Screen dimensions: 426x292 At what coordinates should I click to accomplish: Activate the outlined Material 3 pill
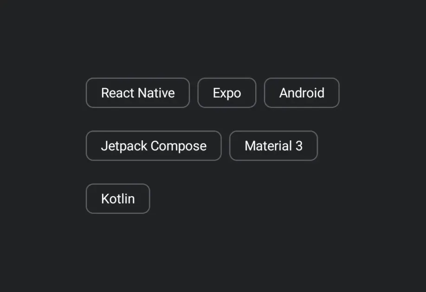pos(274,146)
